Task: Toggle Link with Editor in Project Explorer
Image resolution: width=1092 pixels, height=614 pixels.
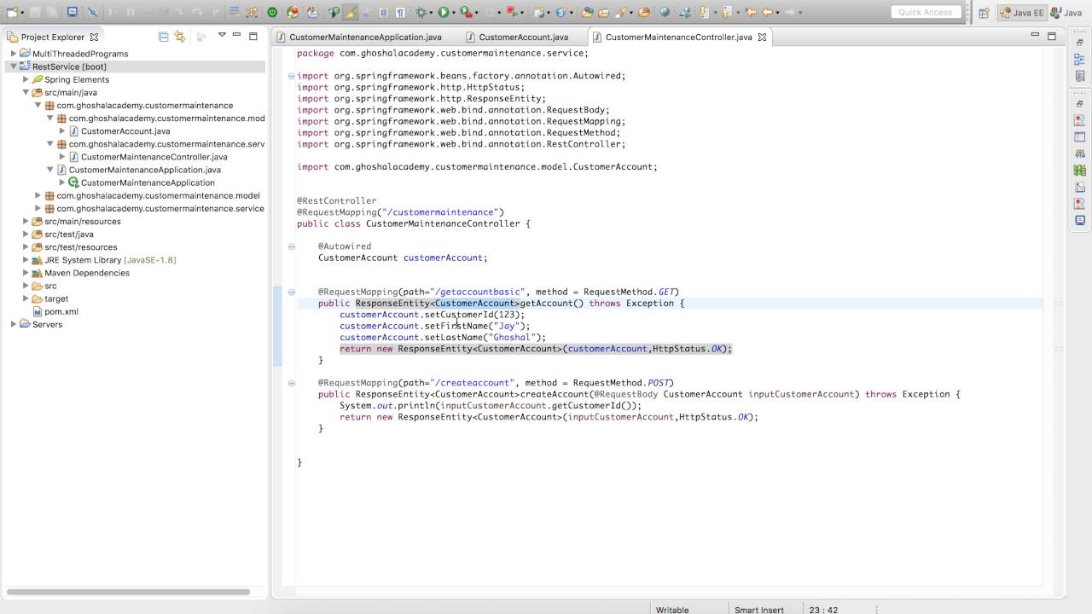Action: pos(179,37)
